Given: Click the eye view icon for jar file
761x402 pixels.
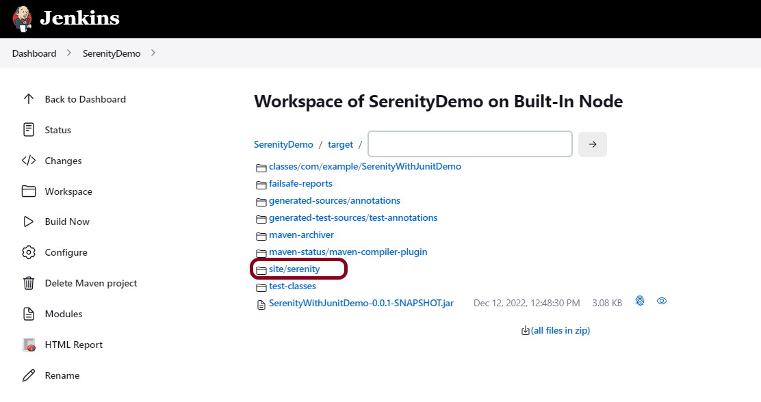Looking at the screenshot, I should pos(662,301).
